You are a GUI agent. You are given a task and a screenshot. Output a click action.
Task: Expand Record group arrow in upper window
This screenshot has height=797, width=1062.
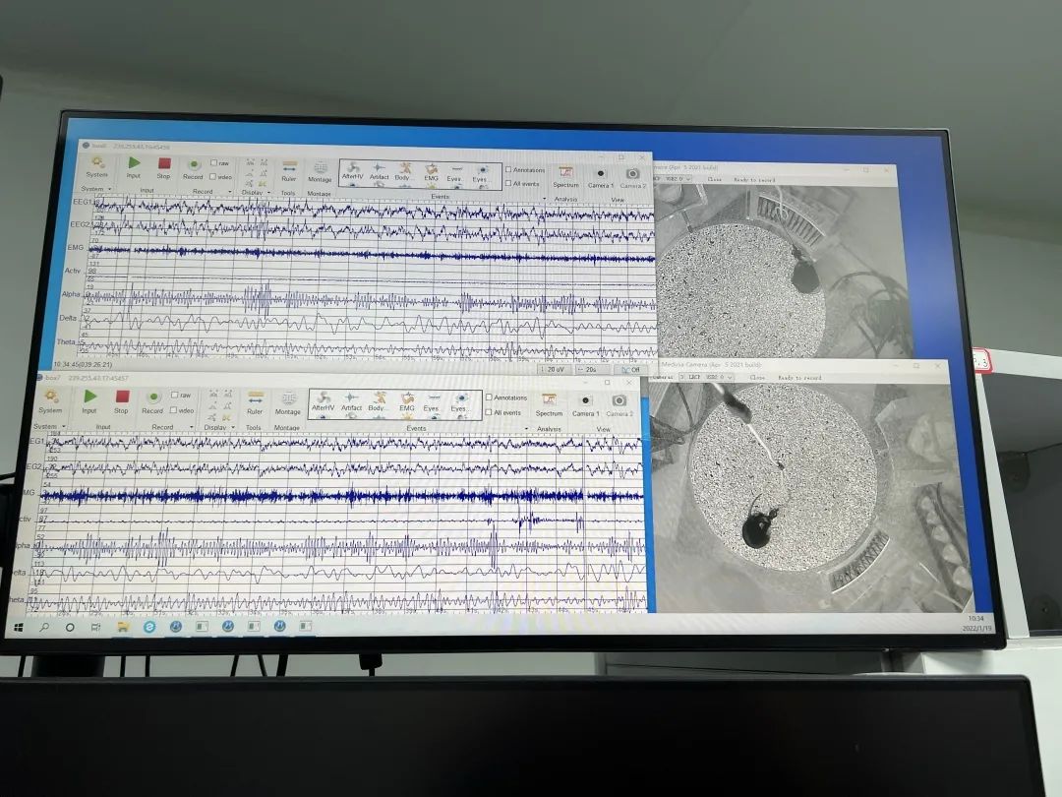229,192
